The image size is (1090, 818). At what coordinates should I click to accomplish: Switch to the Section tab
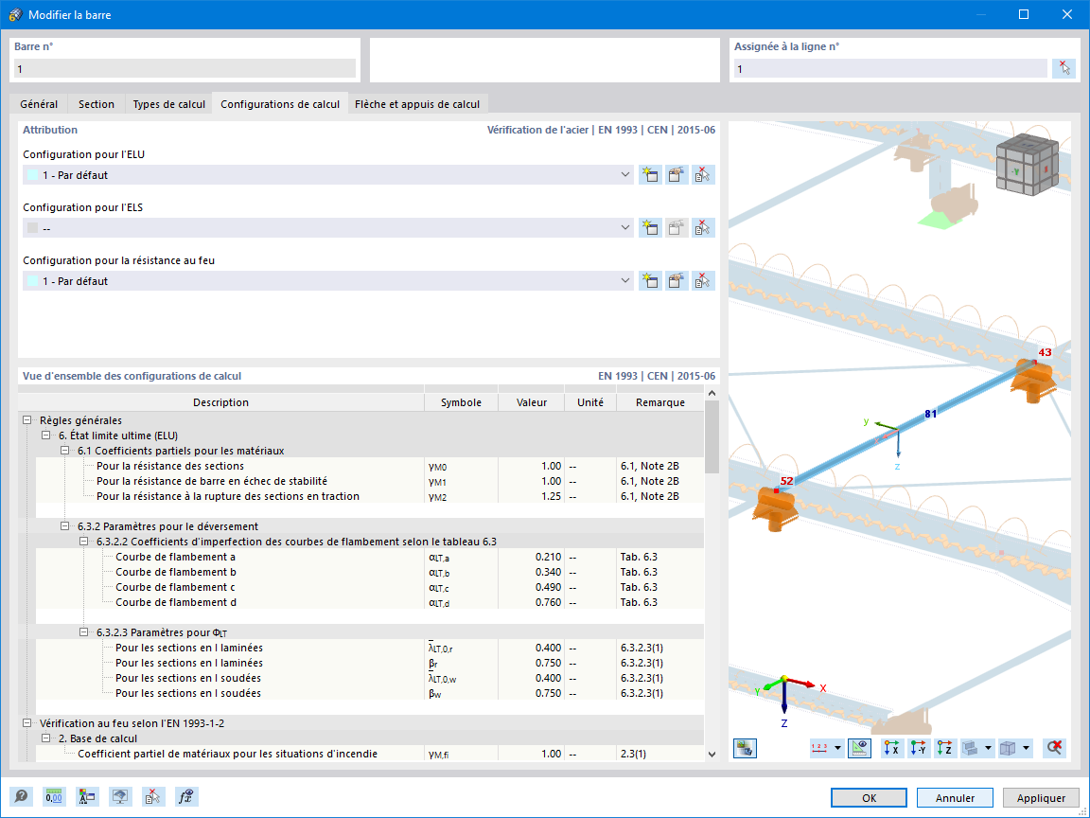(96, 104)
